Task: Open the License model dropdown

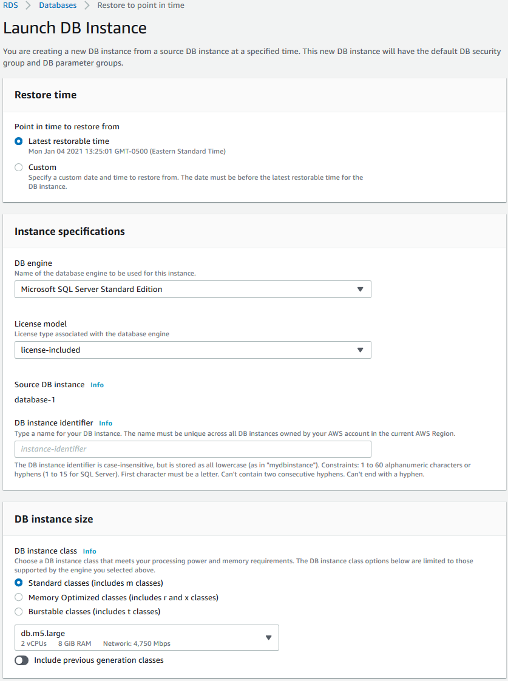Action: tap(192, 350)
